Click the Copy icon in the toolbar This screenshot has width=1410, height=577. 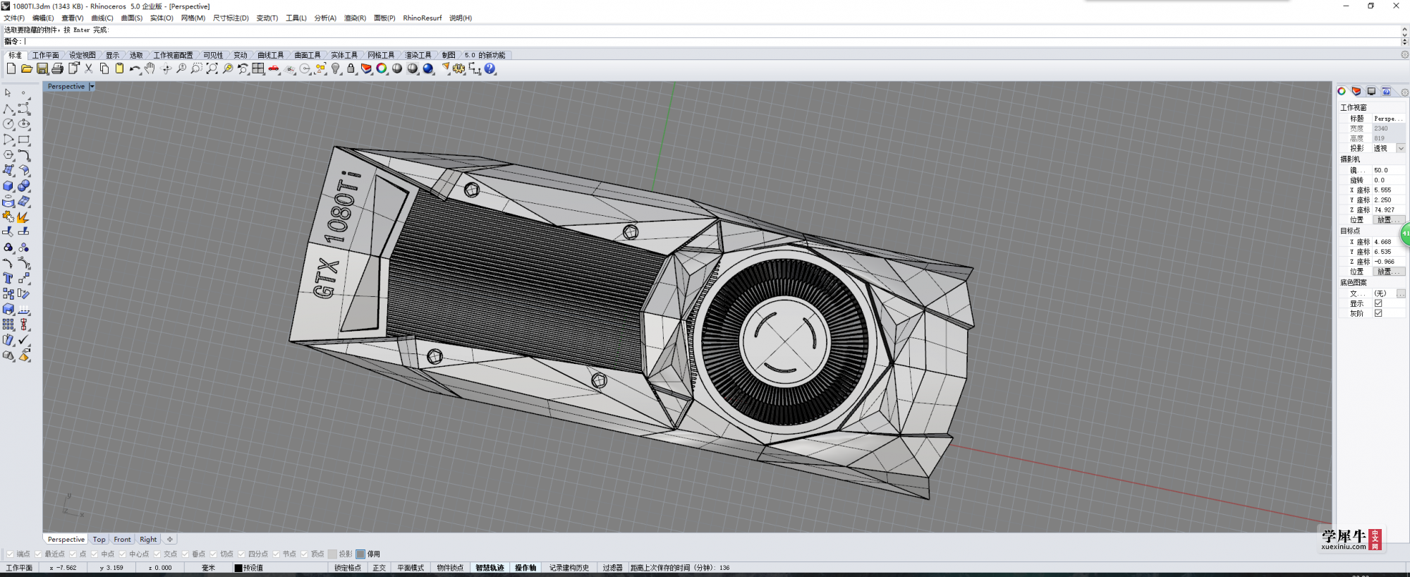click(x=104, y=68)
